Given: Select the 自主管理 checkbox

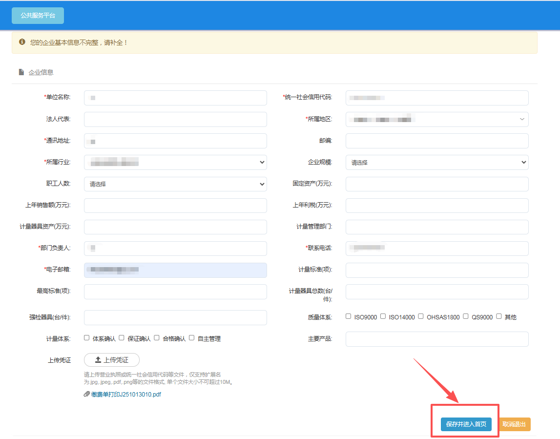Looking at the screenshot, I should point(192,337).
